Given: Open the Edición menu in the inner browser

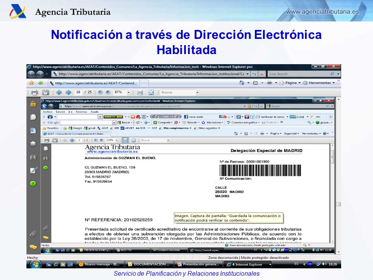Looking at the screenshot, I should [61, 112].
